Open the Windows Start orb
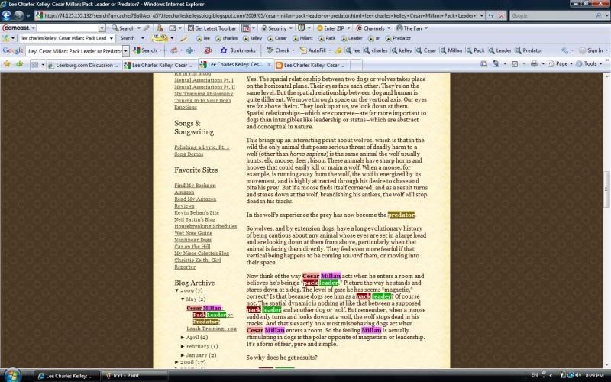 (12, 375)
